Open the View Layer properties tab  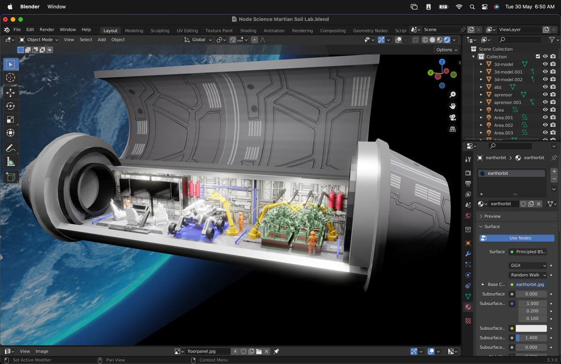[x=468, y=194]
